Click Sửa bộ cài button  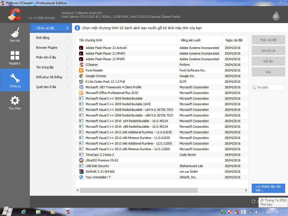click(268, 51)
